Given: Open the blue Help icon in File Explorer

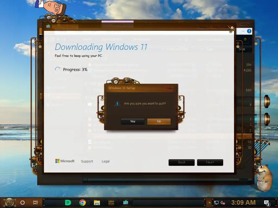Looking at the screenshot, I should coord(249,31).
